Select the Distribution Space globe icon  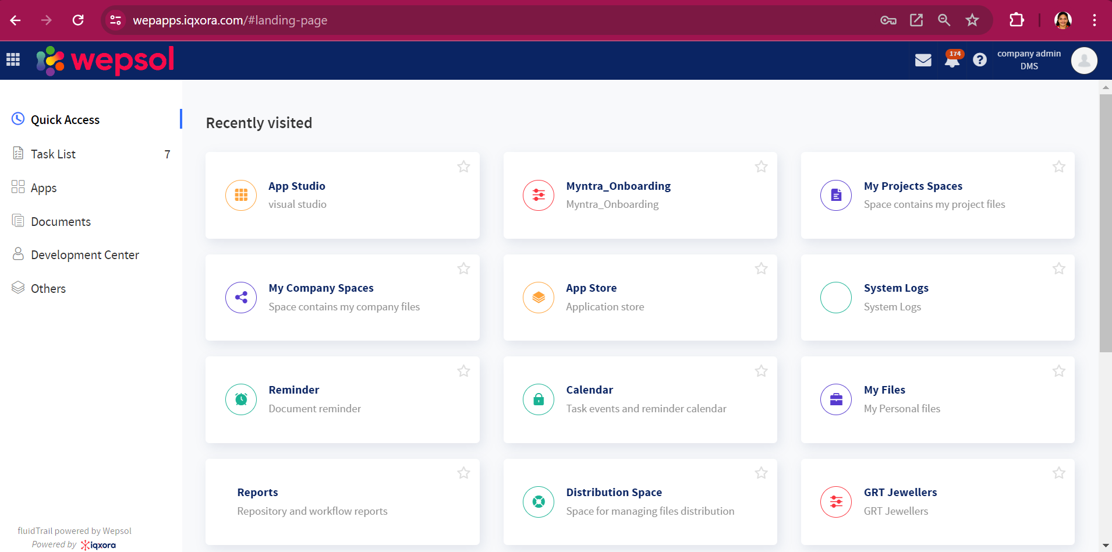pos(538,501)
